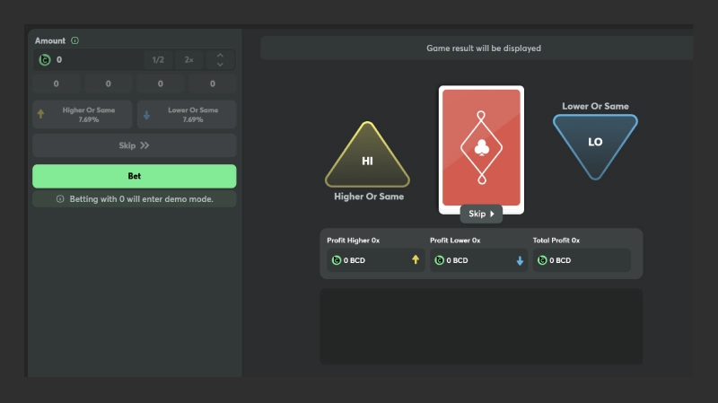The image size is (718, 403).
Task: Click the BCD coin icon in amount field
Action: 45,60
